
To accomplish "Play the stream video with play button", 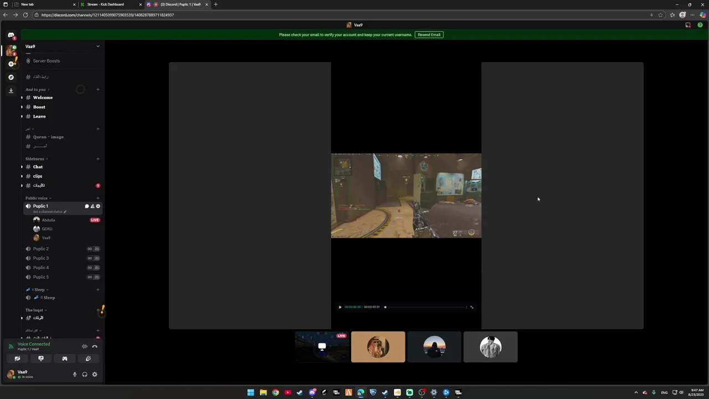I will pos(340,307).
